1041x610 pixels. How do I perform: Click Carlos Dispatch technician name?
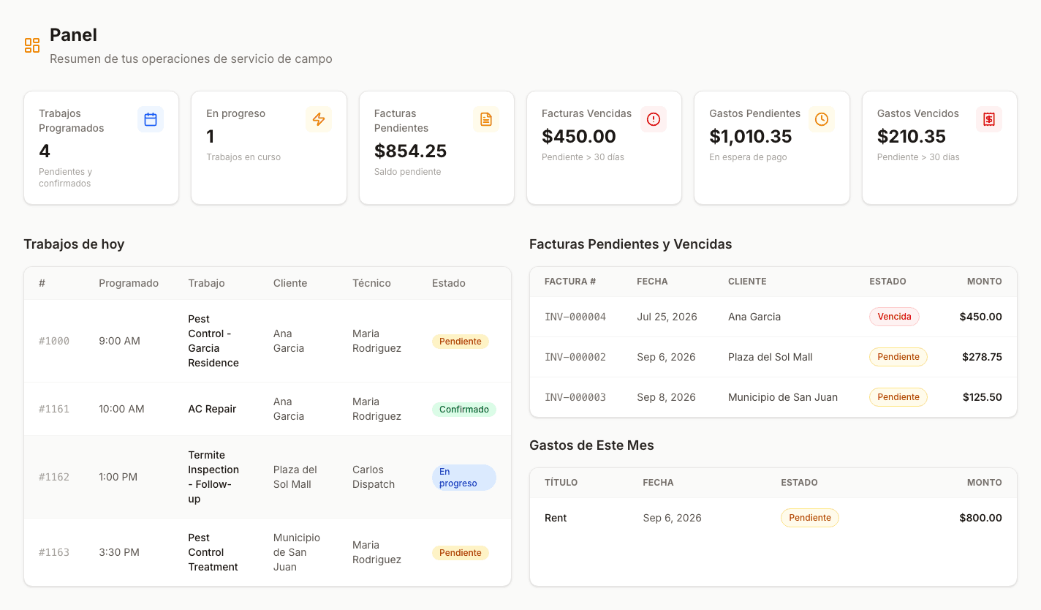pyautogui.click(x=374, y=477)
